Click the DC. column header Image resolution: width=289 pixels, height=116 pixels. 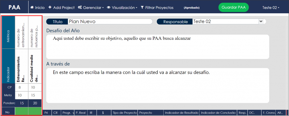[x=255, y=113]
